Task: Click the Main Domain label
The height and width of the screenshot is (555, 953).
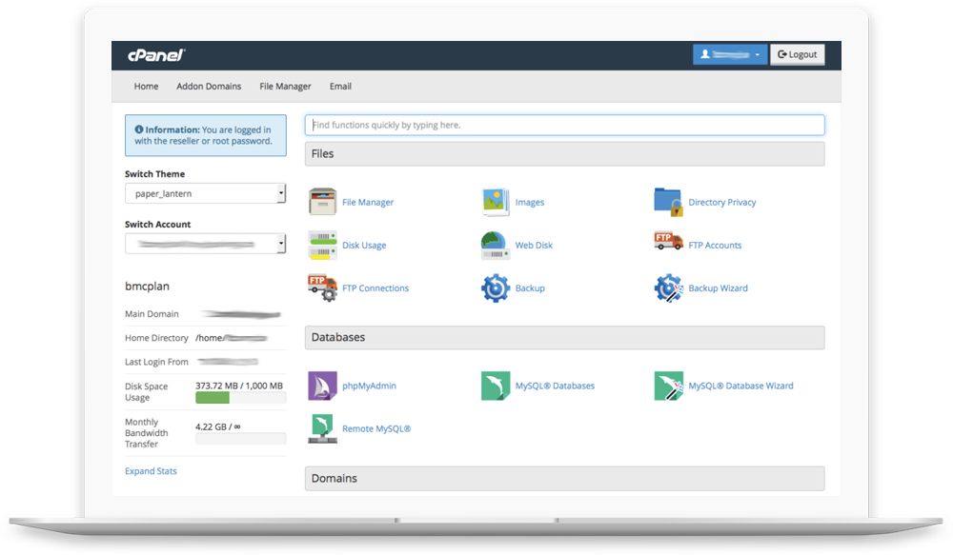Action: (152, 314)
